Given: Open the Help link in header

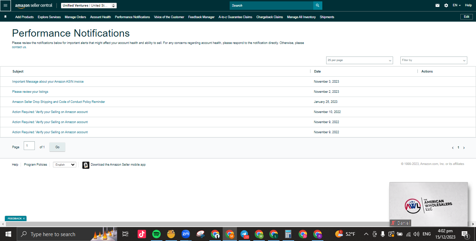Looking at the screenshot, I should 468,5.
